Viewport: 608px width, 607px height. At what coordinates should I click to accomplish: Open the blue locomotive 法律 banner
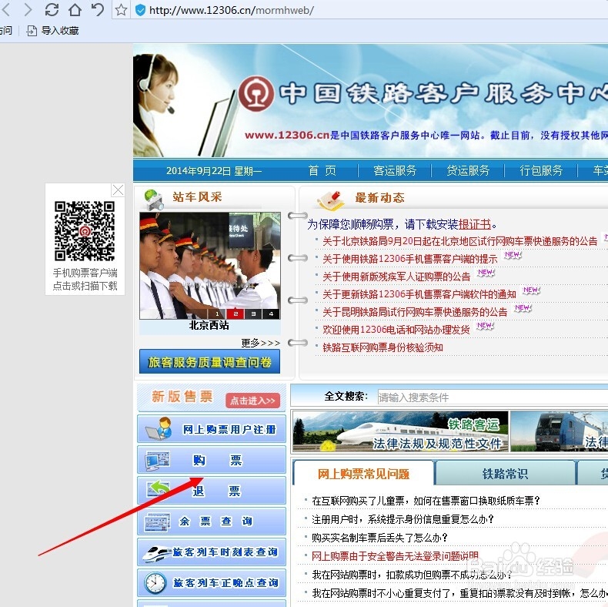560,431
